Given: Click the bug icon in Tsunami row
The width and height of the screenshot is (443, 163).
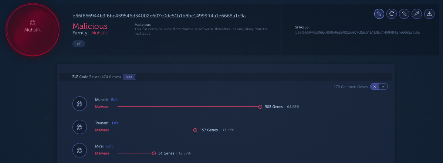Looking at the screenshot, I should pos(80,127).
